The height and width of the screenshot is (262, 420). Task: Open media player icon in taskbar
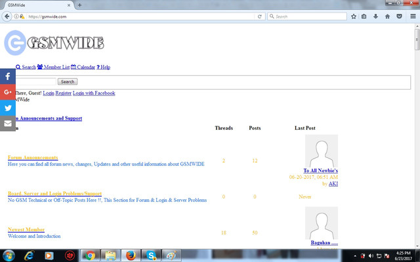pos(49,255)
